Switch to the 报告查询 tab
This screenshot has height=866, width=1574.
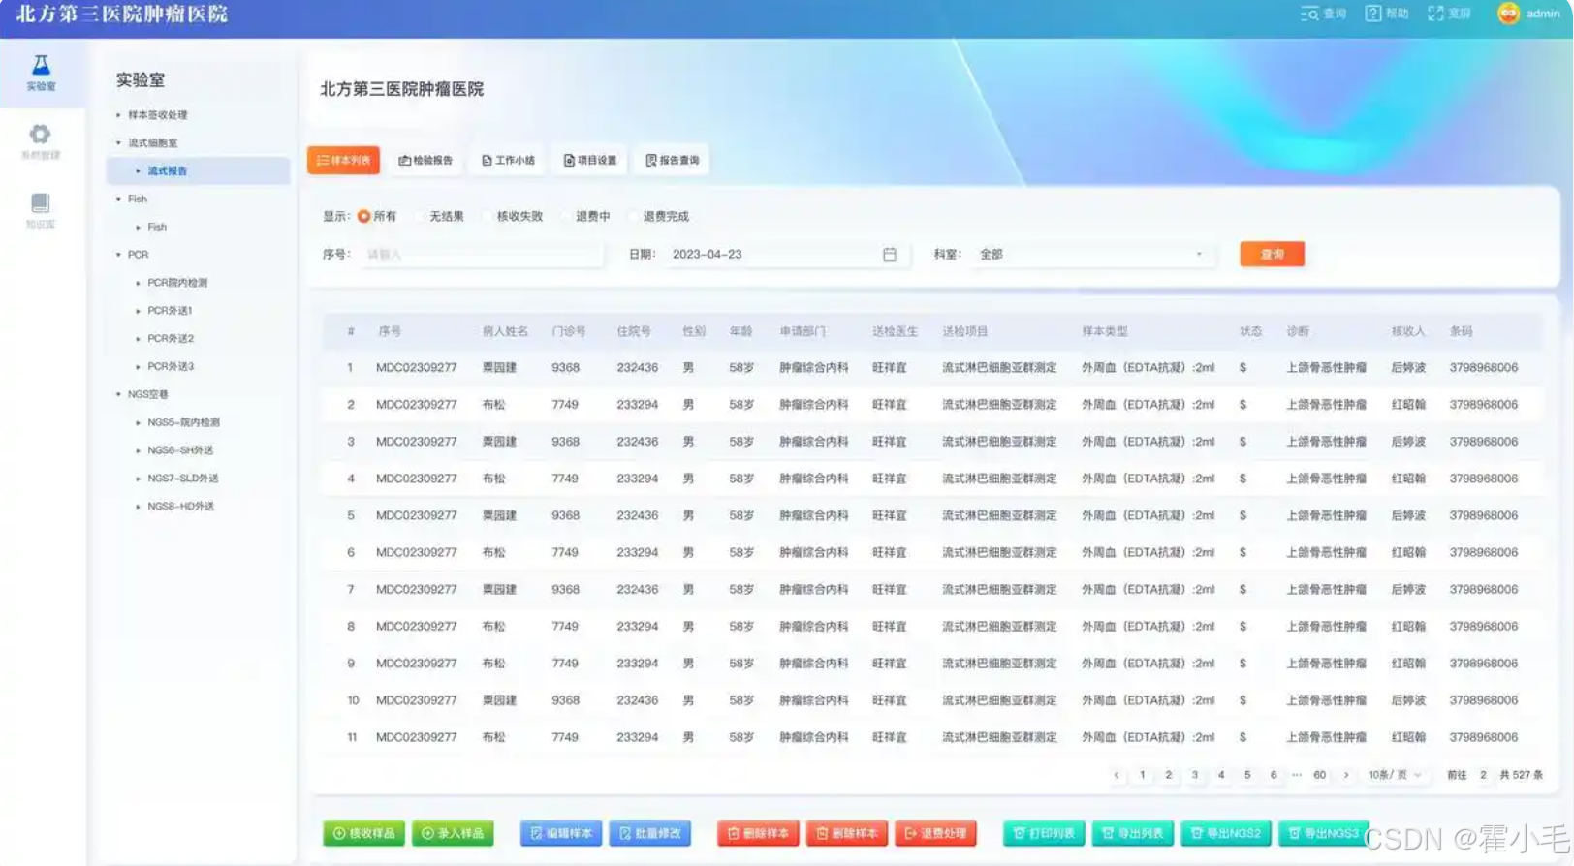tap(673, 160)
